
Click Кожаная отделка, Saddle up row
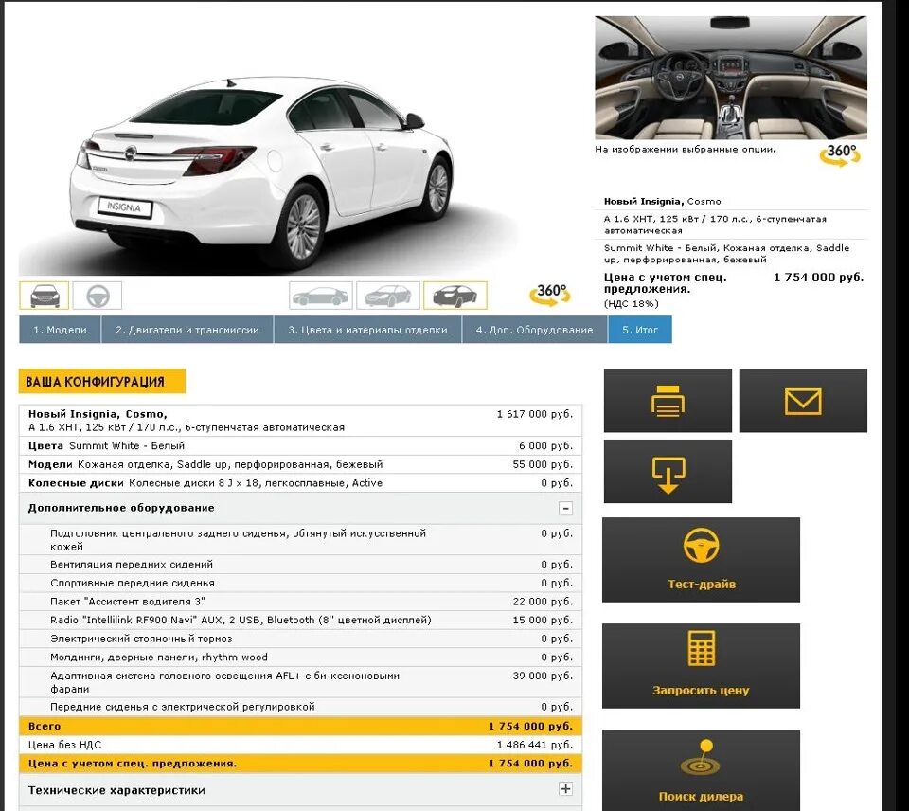[x=300, y=464]
